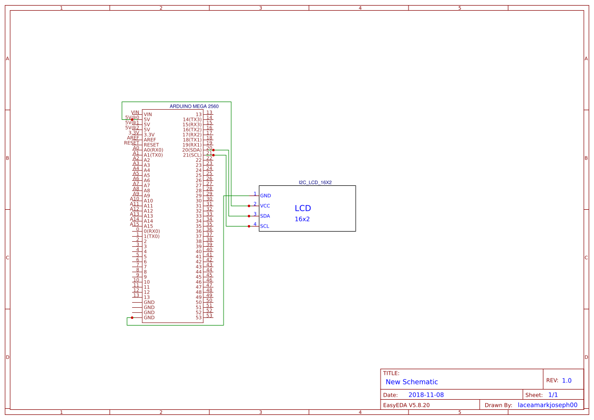Click the A0(RX0) pin label
Image resolution: width=594 pixels, height=420 pixels.
[x=152, y=150]
